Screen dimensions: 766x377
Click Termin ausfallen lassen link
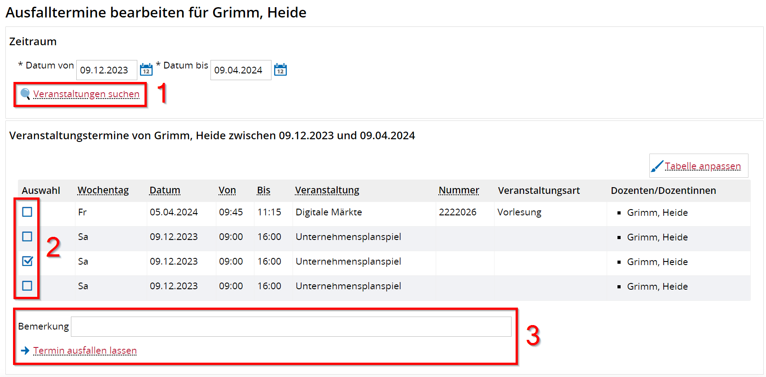(x=85, y=351)
